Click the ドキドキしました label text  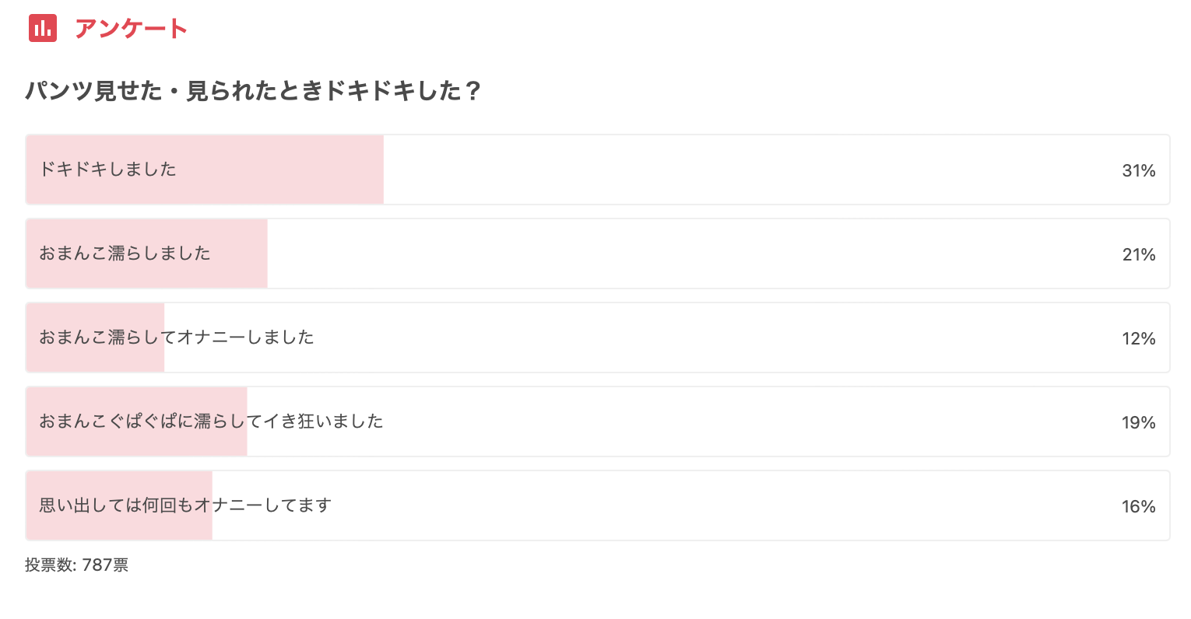coord(108,169)
